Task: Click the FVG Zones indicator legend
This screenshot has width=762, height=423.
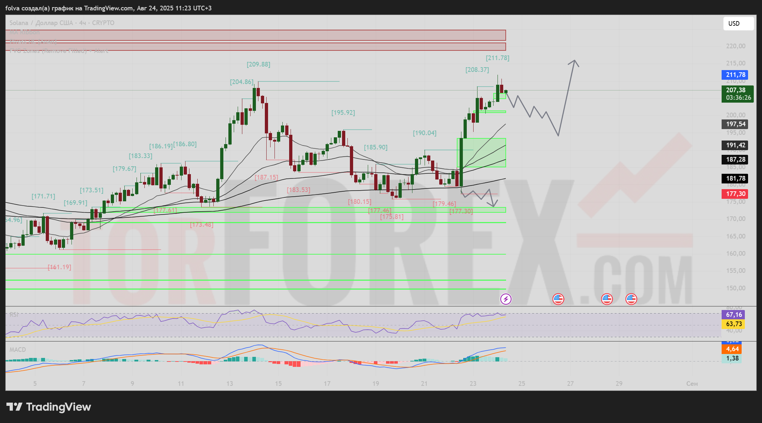Action: pyautogui.click(x=59, y=51)
